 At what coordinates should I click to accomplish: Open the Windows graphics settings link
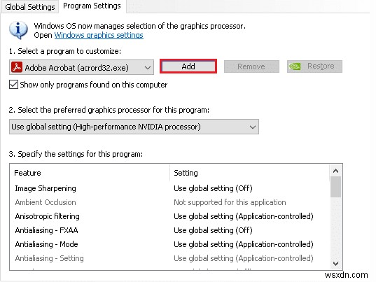coord(99,35)
